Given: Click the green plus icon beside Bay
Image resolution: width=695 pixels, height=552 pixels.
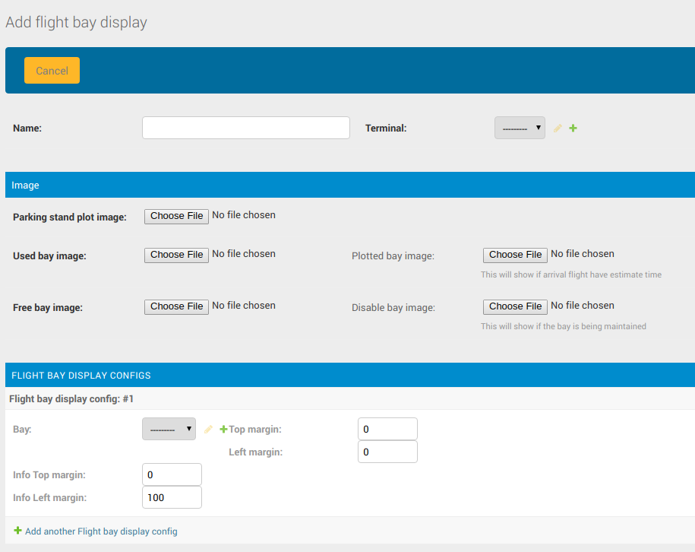Looking at the screenshot, I should 223,430.
